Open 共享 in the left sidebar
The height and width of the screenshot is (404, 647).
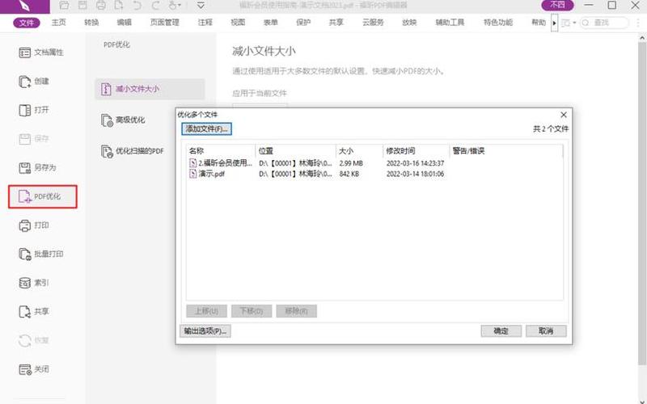click(34, 312)
